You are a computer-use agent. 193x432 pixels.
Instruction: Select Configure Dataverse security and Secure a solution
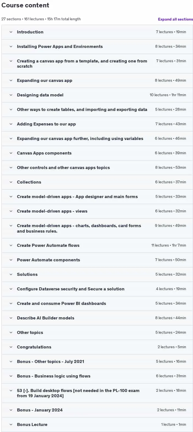tap(71, 289)
